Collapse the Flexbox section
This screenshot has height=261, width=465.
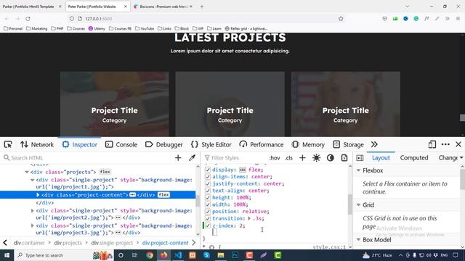(358, 170)
